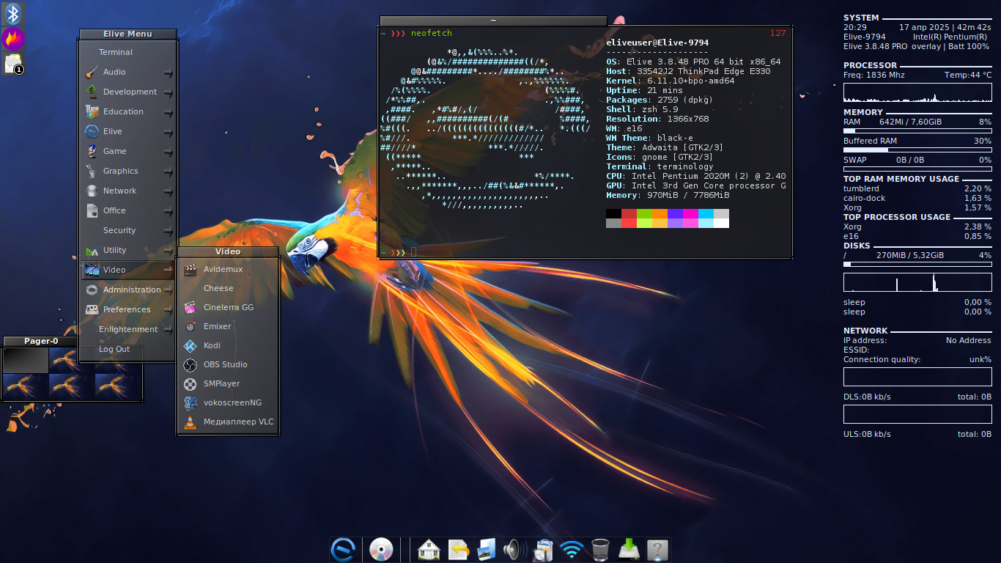Open the notes icon with badge 1
The image size is (1001, 563).
(13, 64)
